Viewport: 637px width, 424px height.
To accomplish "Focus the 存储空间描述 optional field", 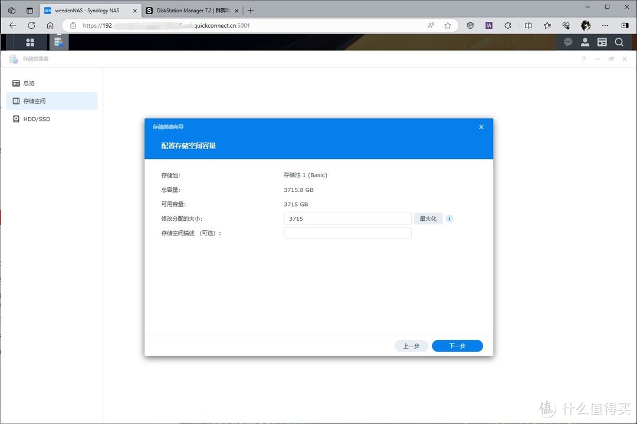I will click(348, 233).
